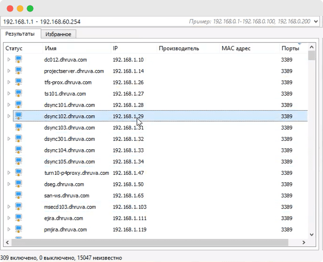Expand the dc012.dhruva.com row
The image size is (323, 262).
click(x=9, y=60)
